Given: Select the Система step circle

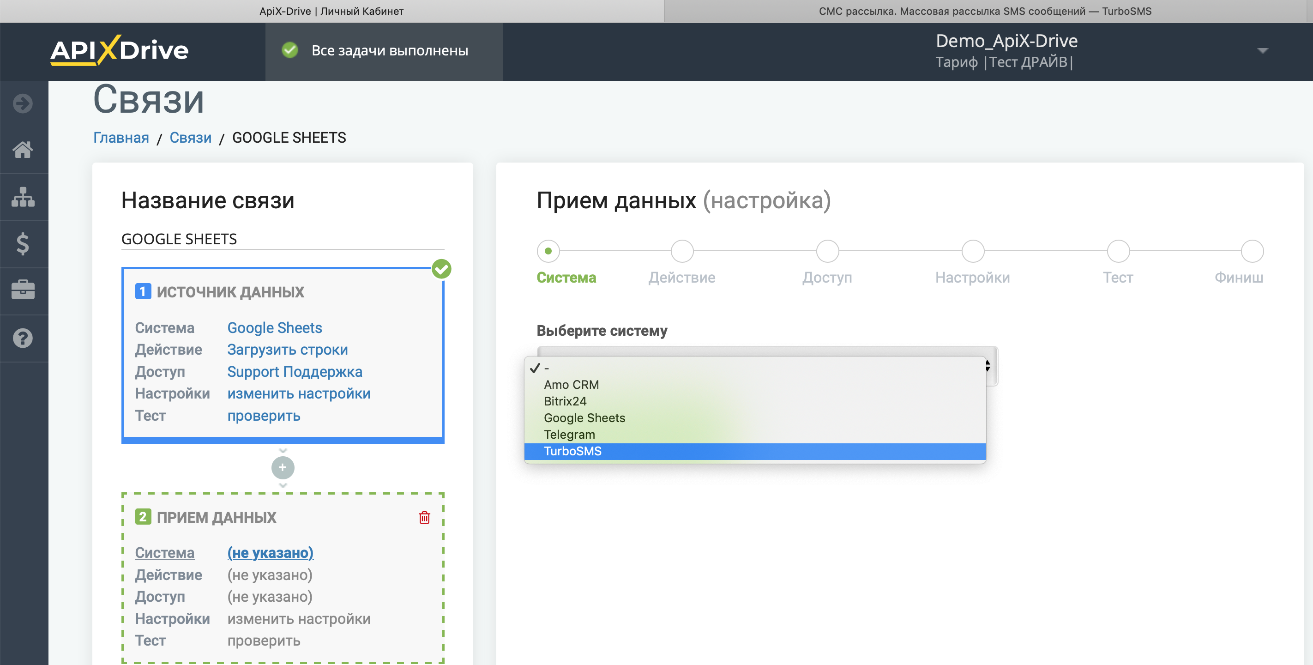Looking at the screenshot, I should tap(548, 251).
